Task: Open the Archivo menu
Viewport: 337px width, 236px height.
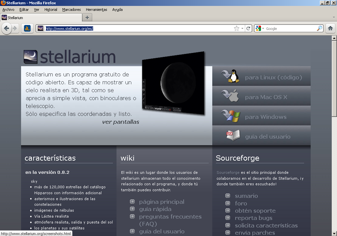Action: pyautogui.click(x=8, y=10)
